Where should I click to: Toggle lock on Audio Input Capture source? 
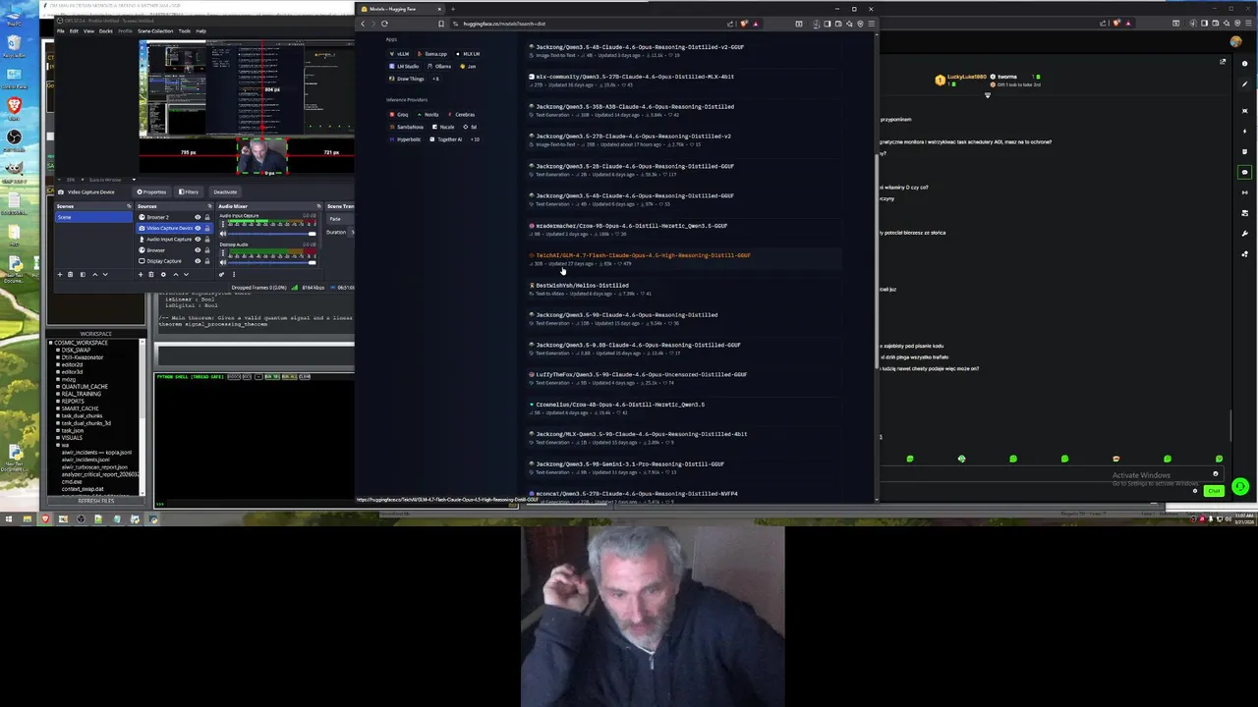(207, 240)
